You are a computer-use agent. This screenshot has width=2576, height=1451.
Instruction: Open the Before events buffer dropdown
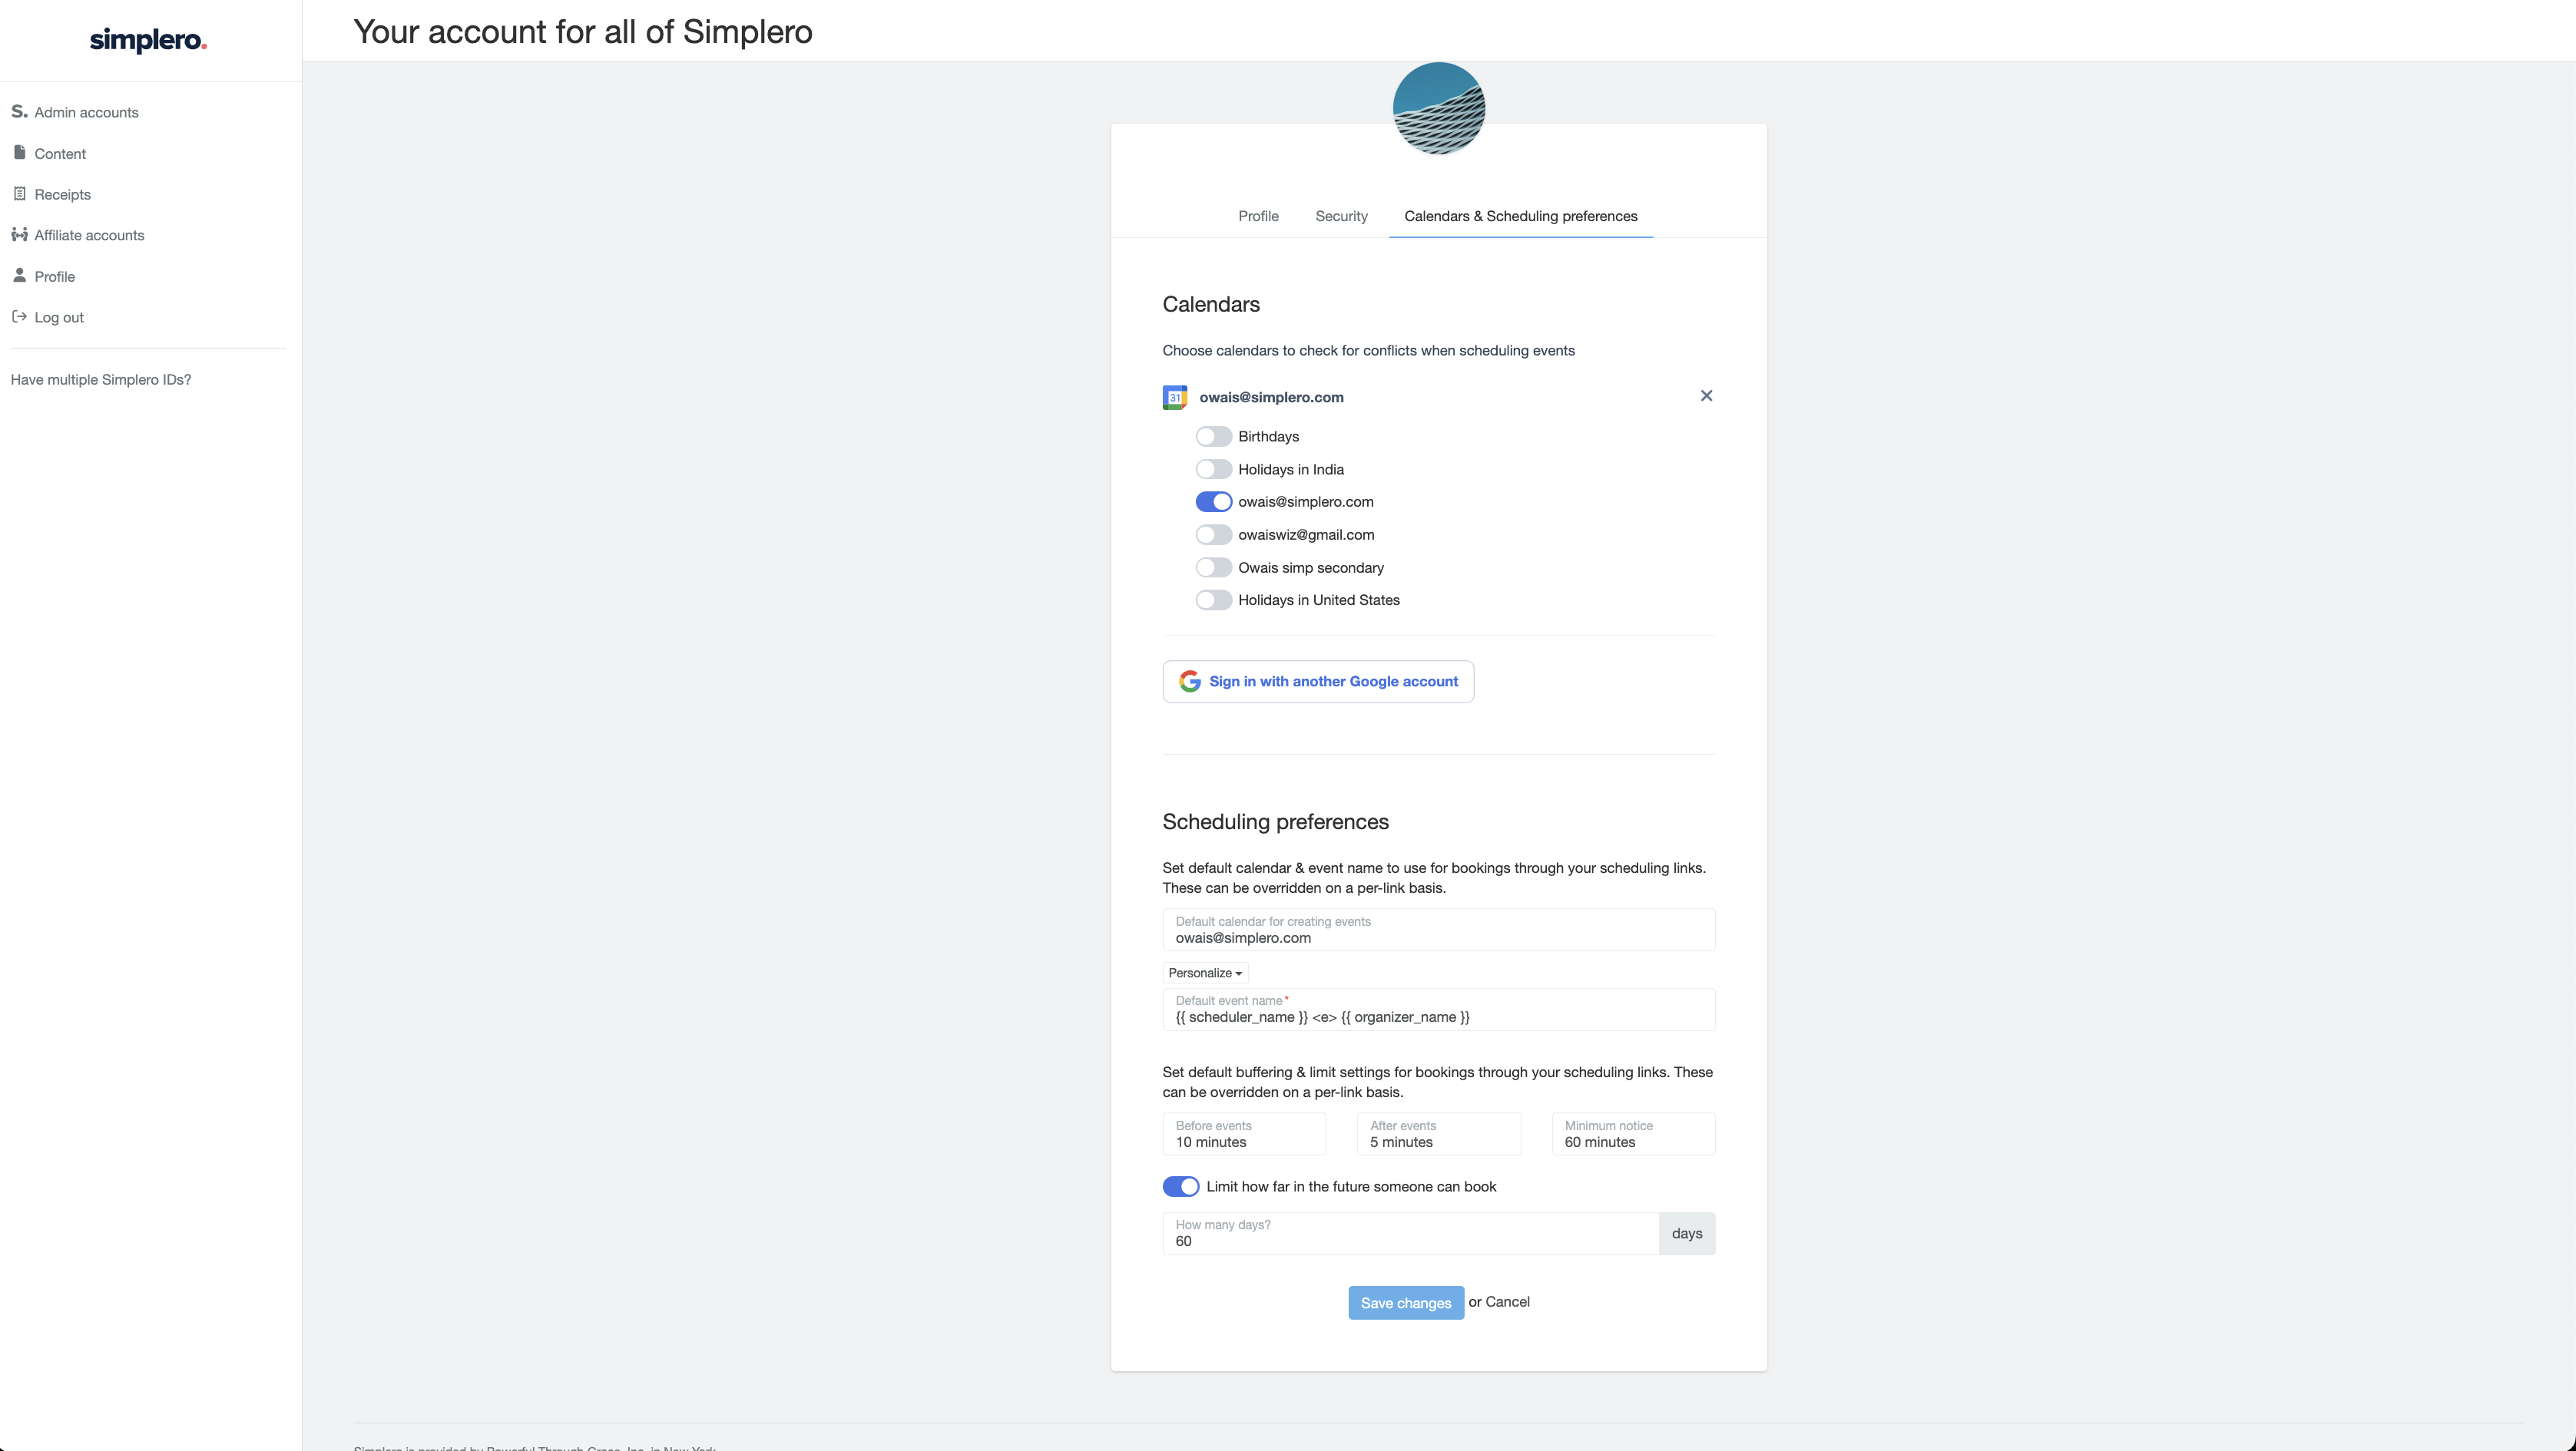pos(1244,1133)
